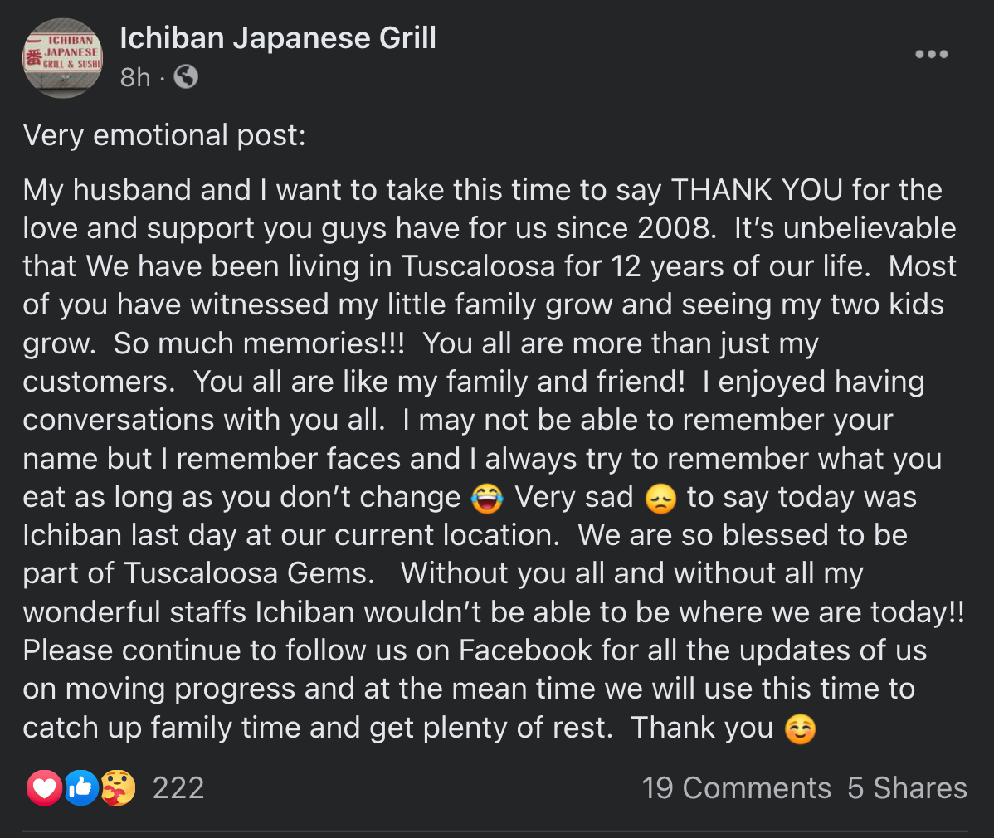Open the 222 reactions count list
The image size is (994, 838).
(x=178, y=788)
